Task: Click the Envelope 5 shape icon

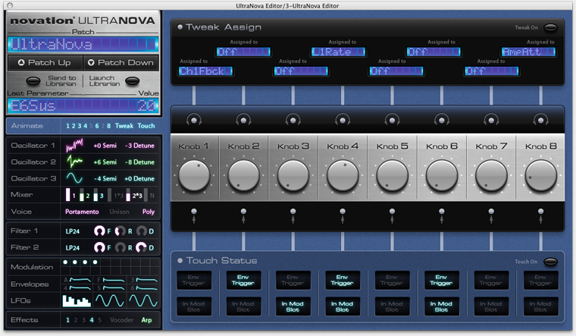Action: (x=114, y=288)
